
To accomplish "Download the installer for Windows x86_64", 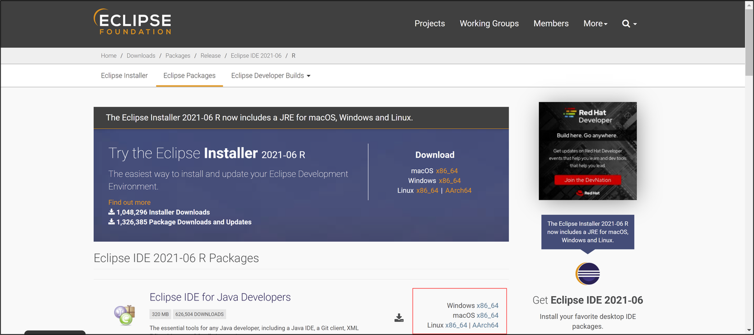I will [x=450, y=181].
